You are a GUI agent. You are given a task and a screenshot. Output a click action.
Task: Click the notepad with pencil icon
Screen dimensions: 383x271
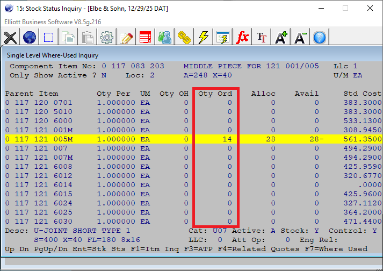[x=126, y=38]
